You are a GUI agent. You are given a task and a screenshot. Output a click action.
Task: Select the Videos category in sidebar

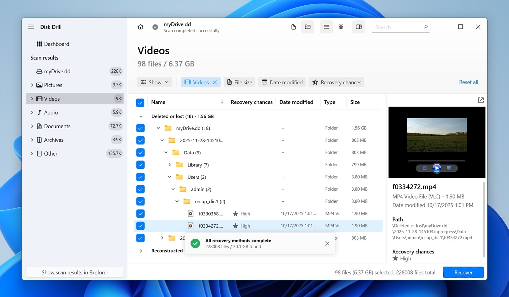(x=75, y=98)
